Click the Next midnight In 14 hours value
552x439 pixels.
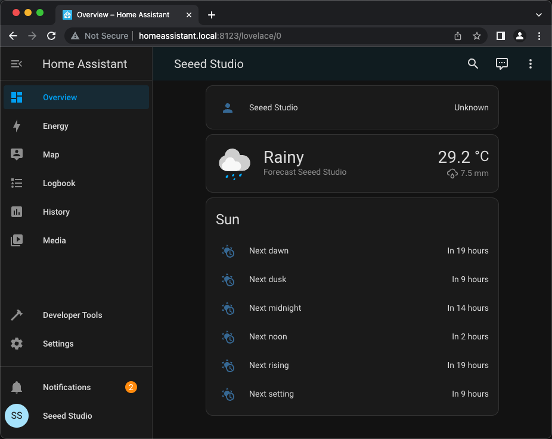coord(468,308)
